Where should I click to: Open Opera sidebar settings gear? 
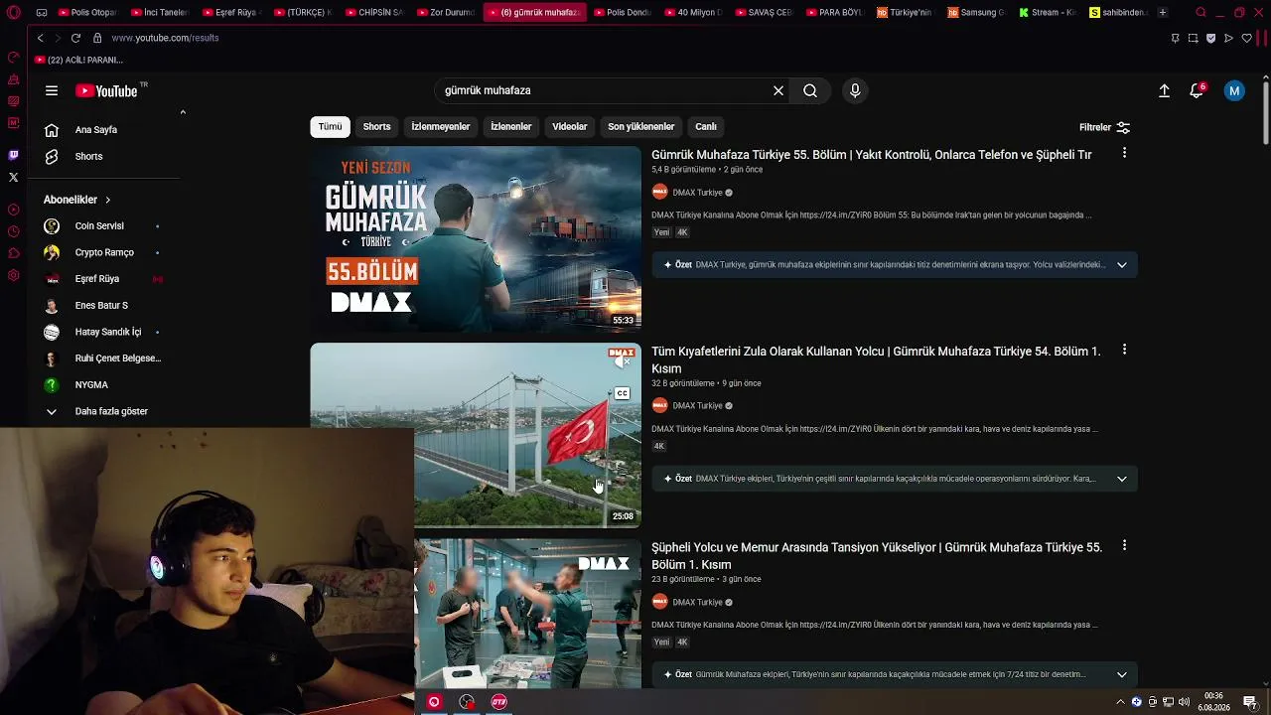[x=13, y=275]
